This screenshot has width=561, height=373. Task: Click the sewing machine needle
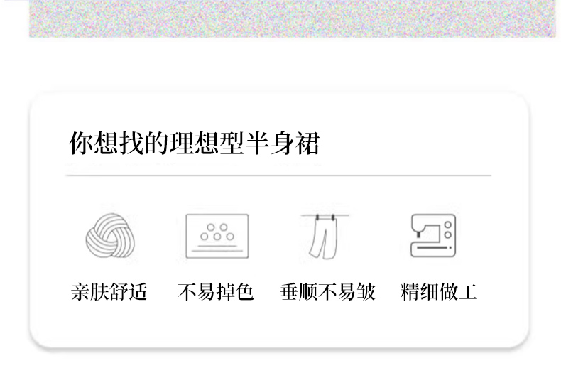tap(418, 234)
